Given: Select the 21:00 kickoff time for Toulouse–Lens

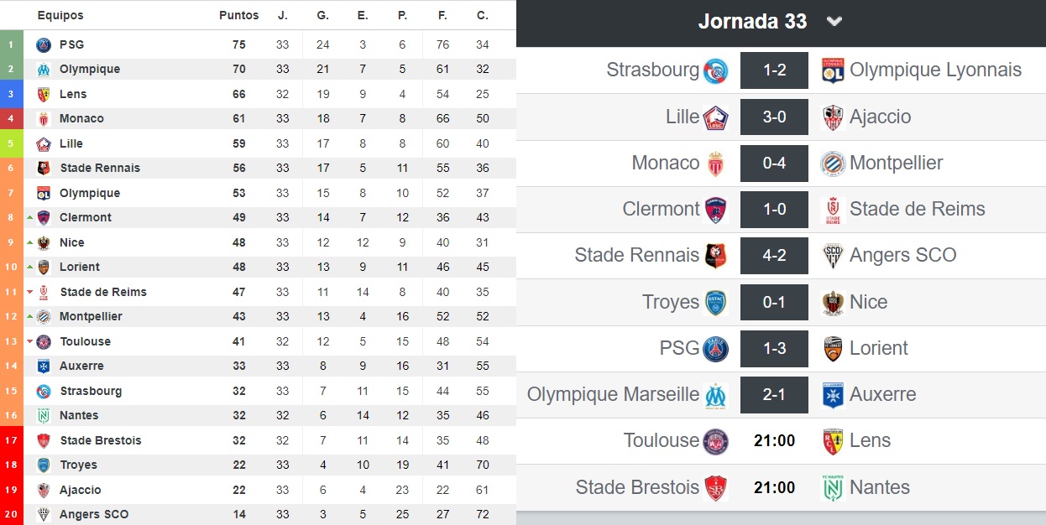Looking at the screenshot, I should click(774, 440).
